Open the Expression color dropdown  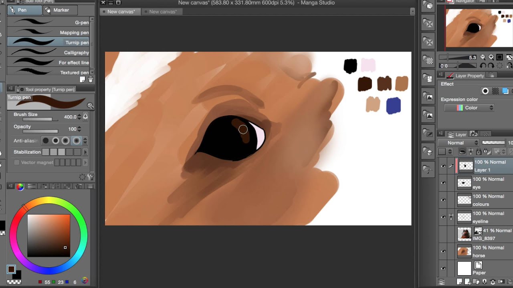point(469,108)
